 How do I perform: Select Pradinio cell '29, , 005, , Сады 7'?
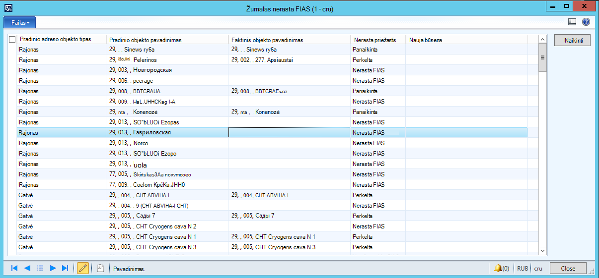click(167, 216)
